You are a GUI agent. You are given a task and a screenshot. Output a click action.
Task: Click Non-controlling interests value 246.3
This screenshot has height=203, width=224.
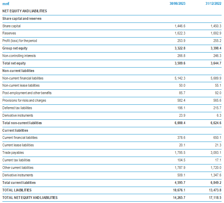coord(217,56)
